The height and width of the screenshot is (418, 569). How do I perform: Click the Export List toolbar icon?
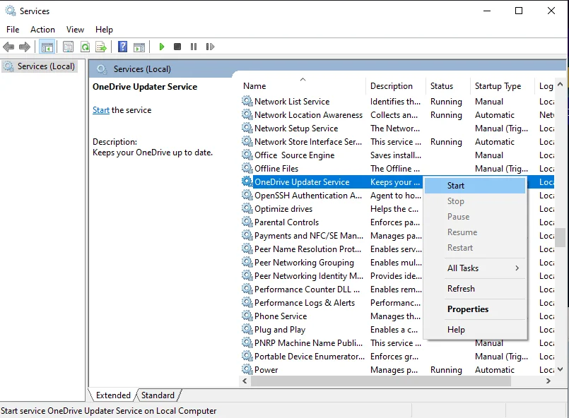point(101,47)
